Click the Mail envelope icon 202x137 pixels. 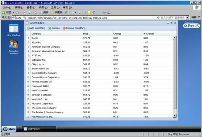pyautogui.click(x=73, y=12)
